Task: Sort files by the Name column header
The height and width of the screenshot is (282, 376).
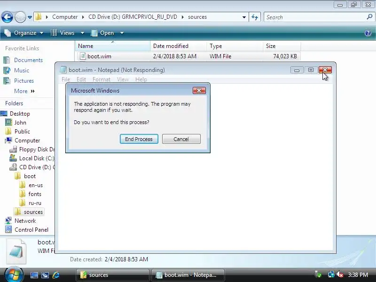Action: click(x=113, y=46)
